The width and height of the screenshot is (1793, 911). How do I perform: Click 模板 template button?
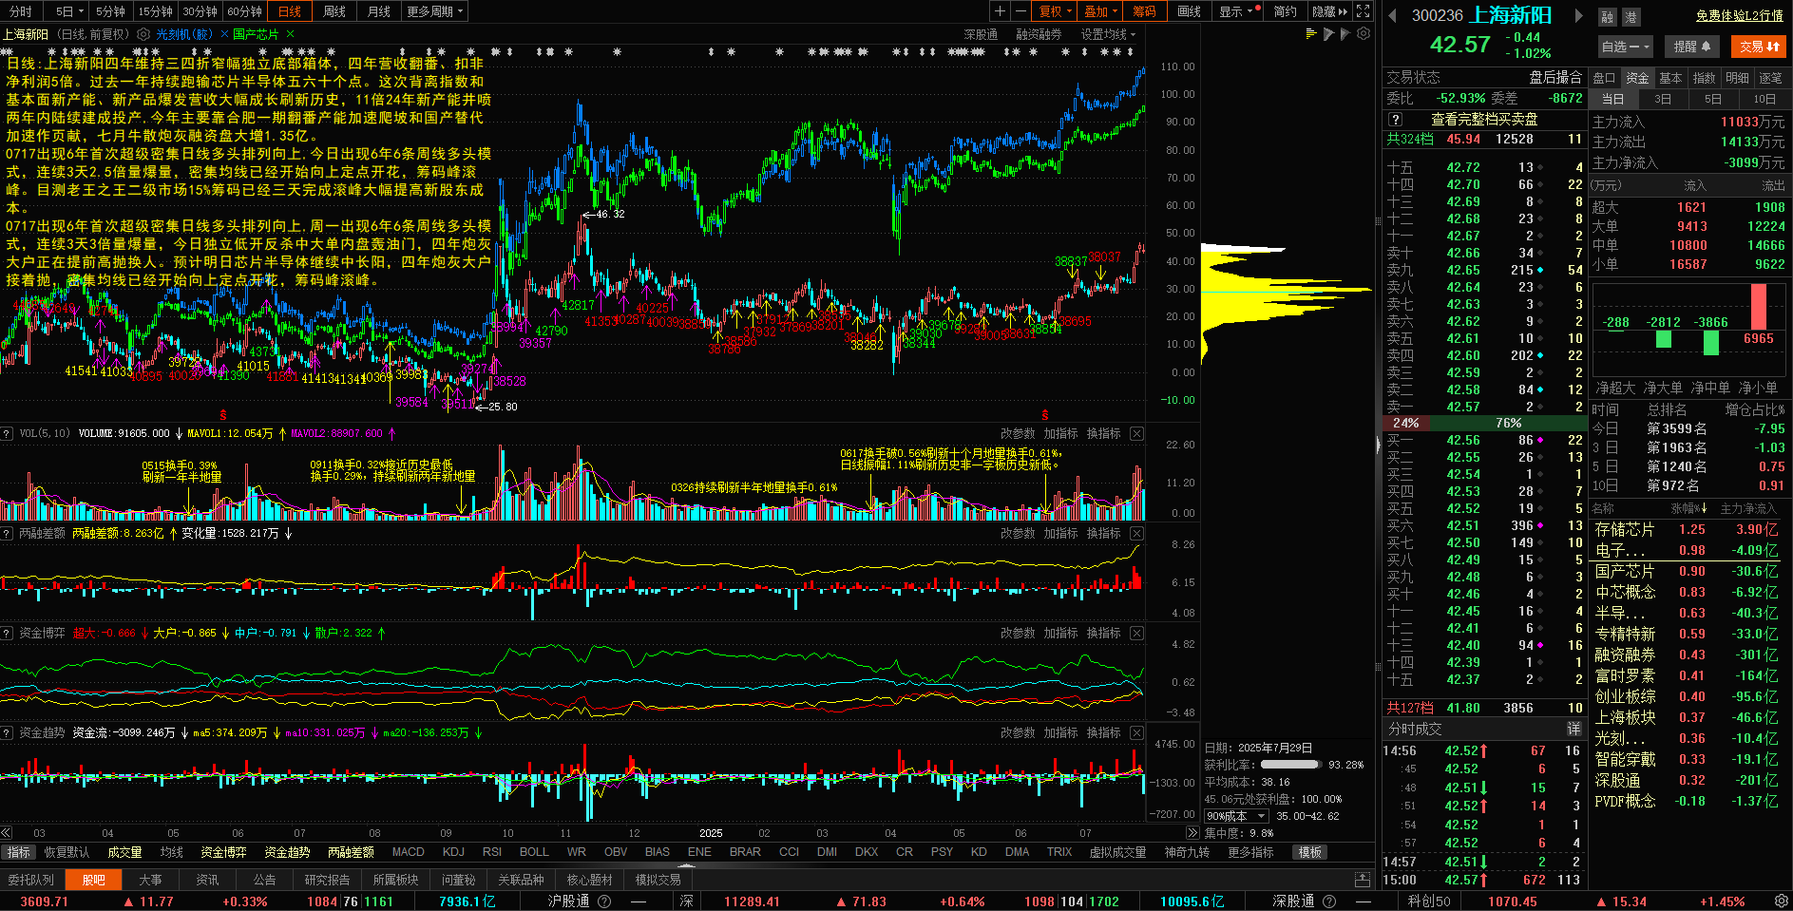click(1309, 852)
